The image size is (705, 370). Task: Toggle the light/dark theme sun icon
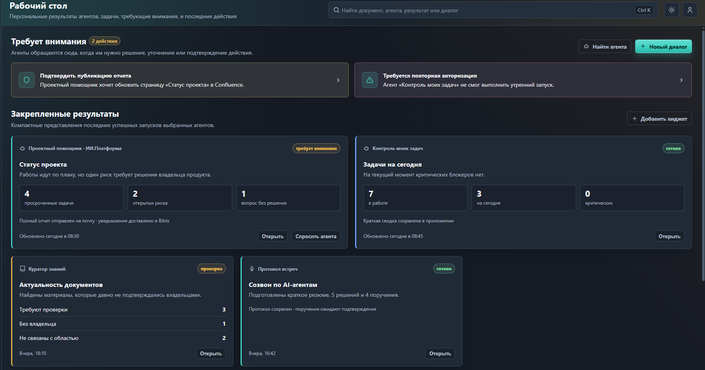671,10
